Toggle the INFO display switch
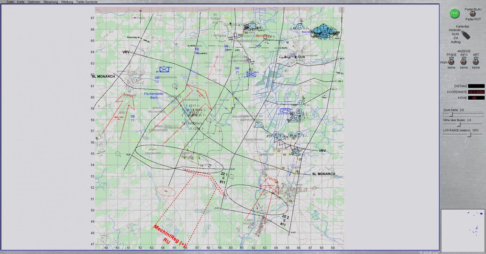486x254 pixels. click(463, 62)
